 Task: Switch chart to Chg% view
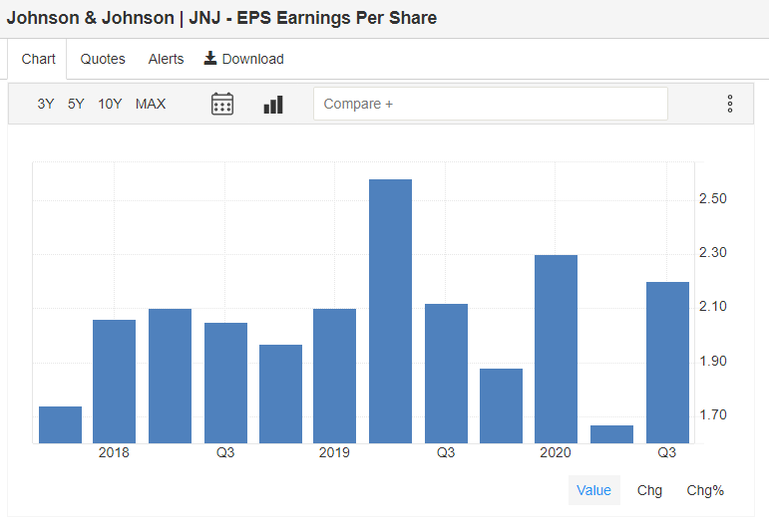[x=705, y=490]
